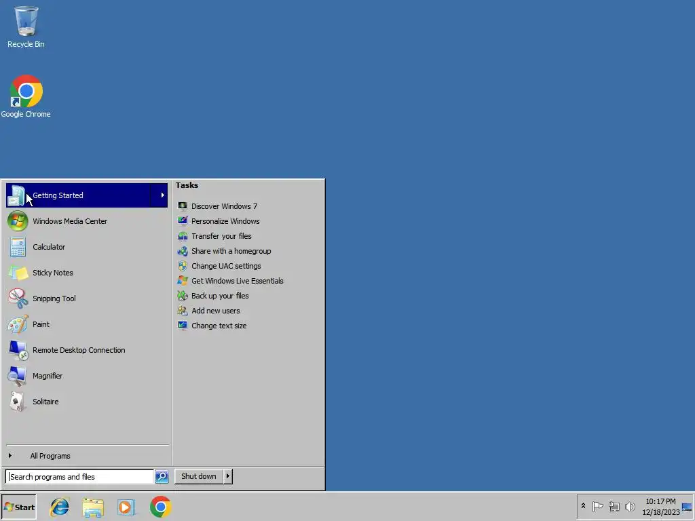Click the Discover Windows 7 link text

pyautogui.click(x=224, y=206)
